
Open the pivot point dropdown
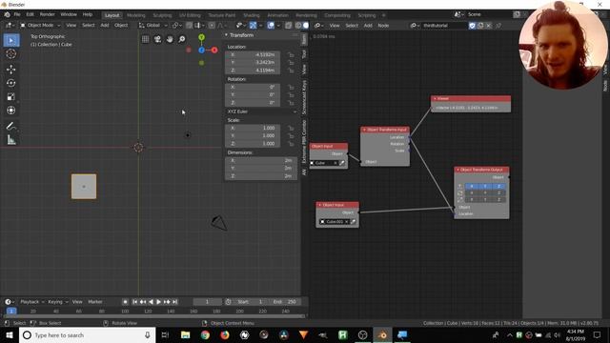coord(177,26)
